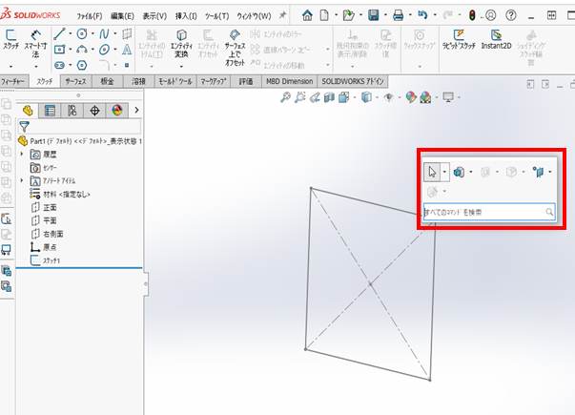Viewport: 575px width, 415px height.
Task: Toggle the Instant2D button
Action: pos(496,40)
